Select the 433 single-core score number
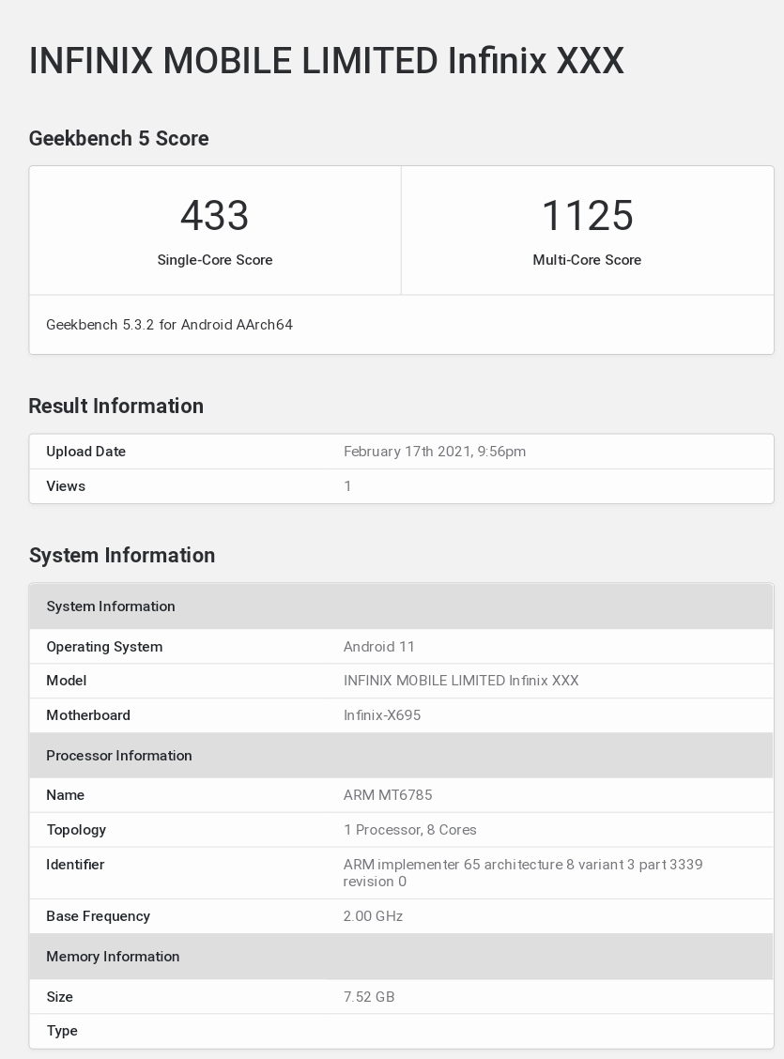Screen dimensions: 784x1059 pyautogui.click(x=215, y=215)
